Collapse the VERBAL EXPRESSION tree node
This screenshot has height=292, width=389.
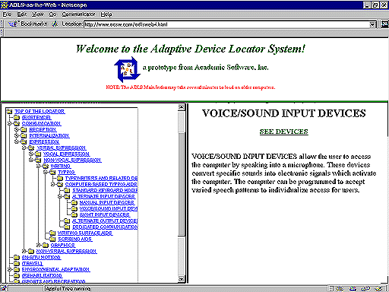(24, 148)
